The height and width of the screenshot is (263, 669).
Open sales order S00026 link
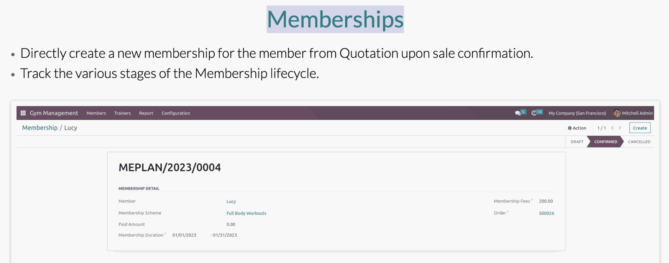coord(546,213)
